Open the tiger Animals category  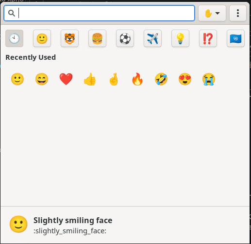[69, 38]
